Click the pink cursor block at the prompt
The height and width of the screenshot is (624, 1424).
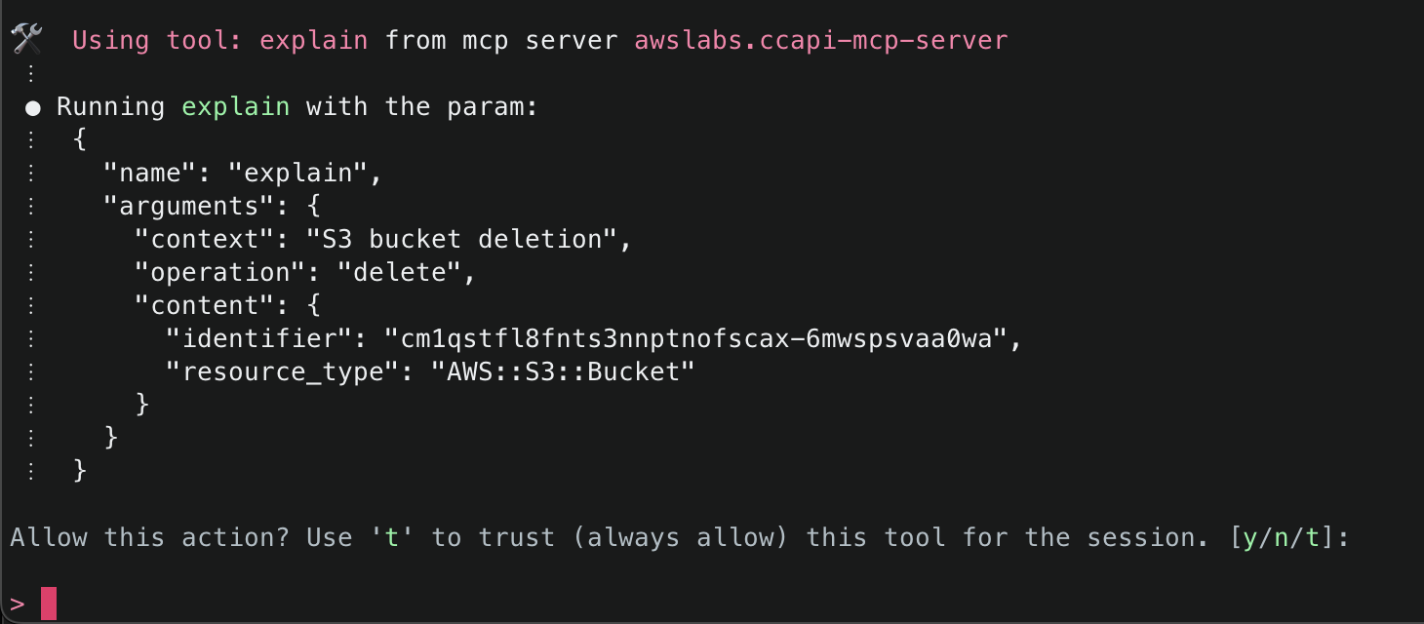(x=49, y=604)
